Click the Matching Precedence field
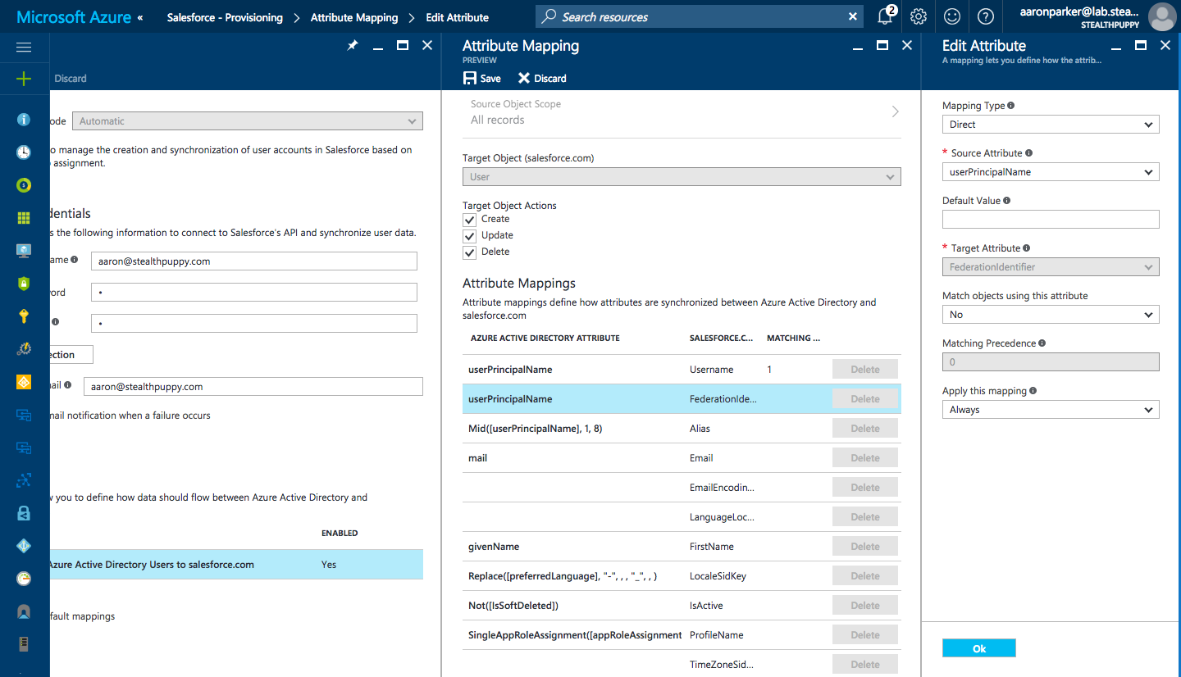1181x677 pixels. pos(1051,362)
